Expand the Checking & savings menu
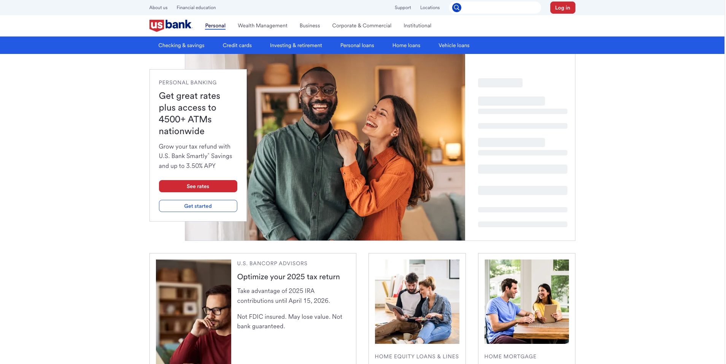The width and height of the screenshot is (726, 364). (x=181, y=45)
